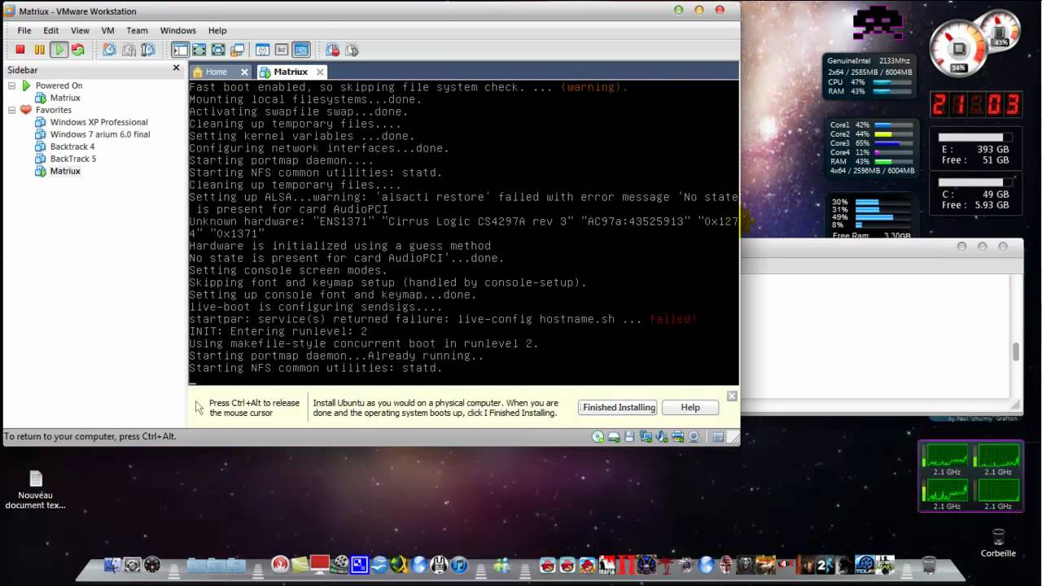Show the console view
The width and height of the screenshot is (1042, 586).
[x=300, y=50]
